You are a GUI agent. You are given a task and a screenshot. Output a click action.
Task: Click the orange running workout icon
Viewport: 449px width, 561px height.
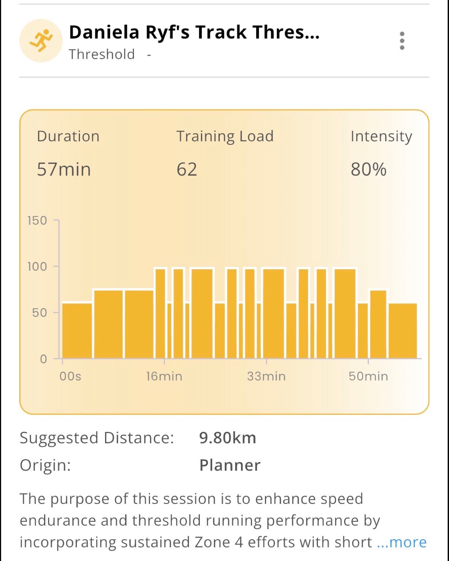coord(41,41)
